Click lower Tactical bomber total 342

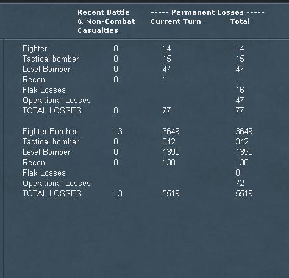(242, 142)
